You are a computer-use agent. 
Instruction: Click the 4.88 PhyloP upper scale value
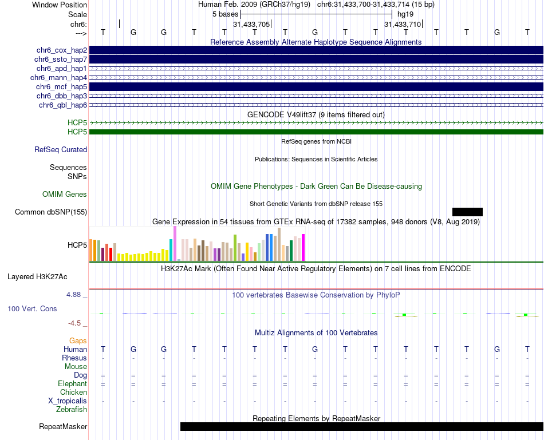coord(73,295)
